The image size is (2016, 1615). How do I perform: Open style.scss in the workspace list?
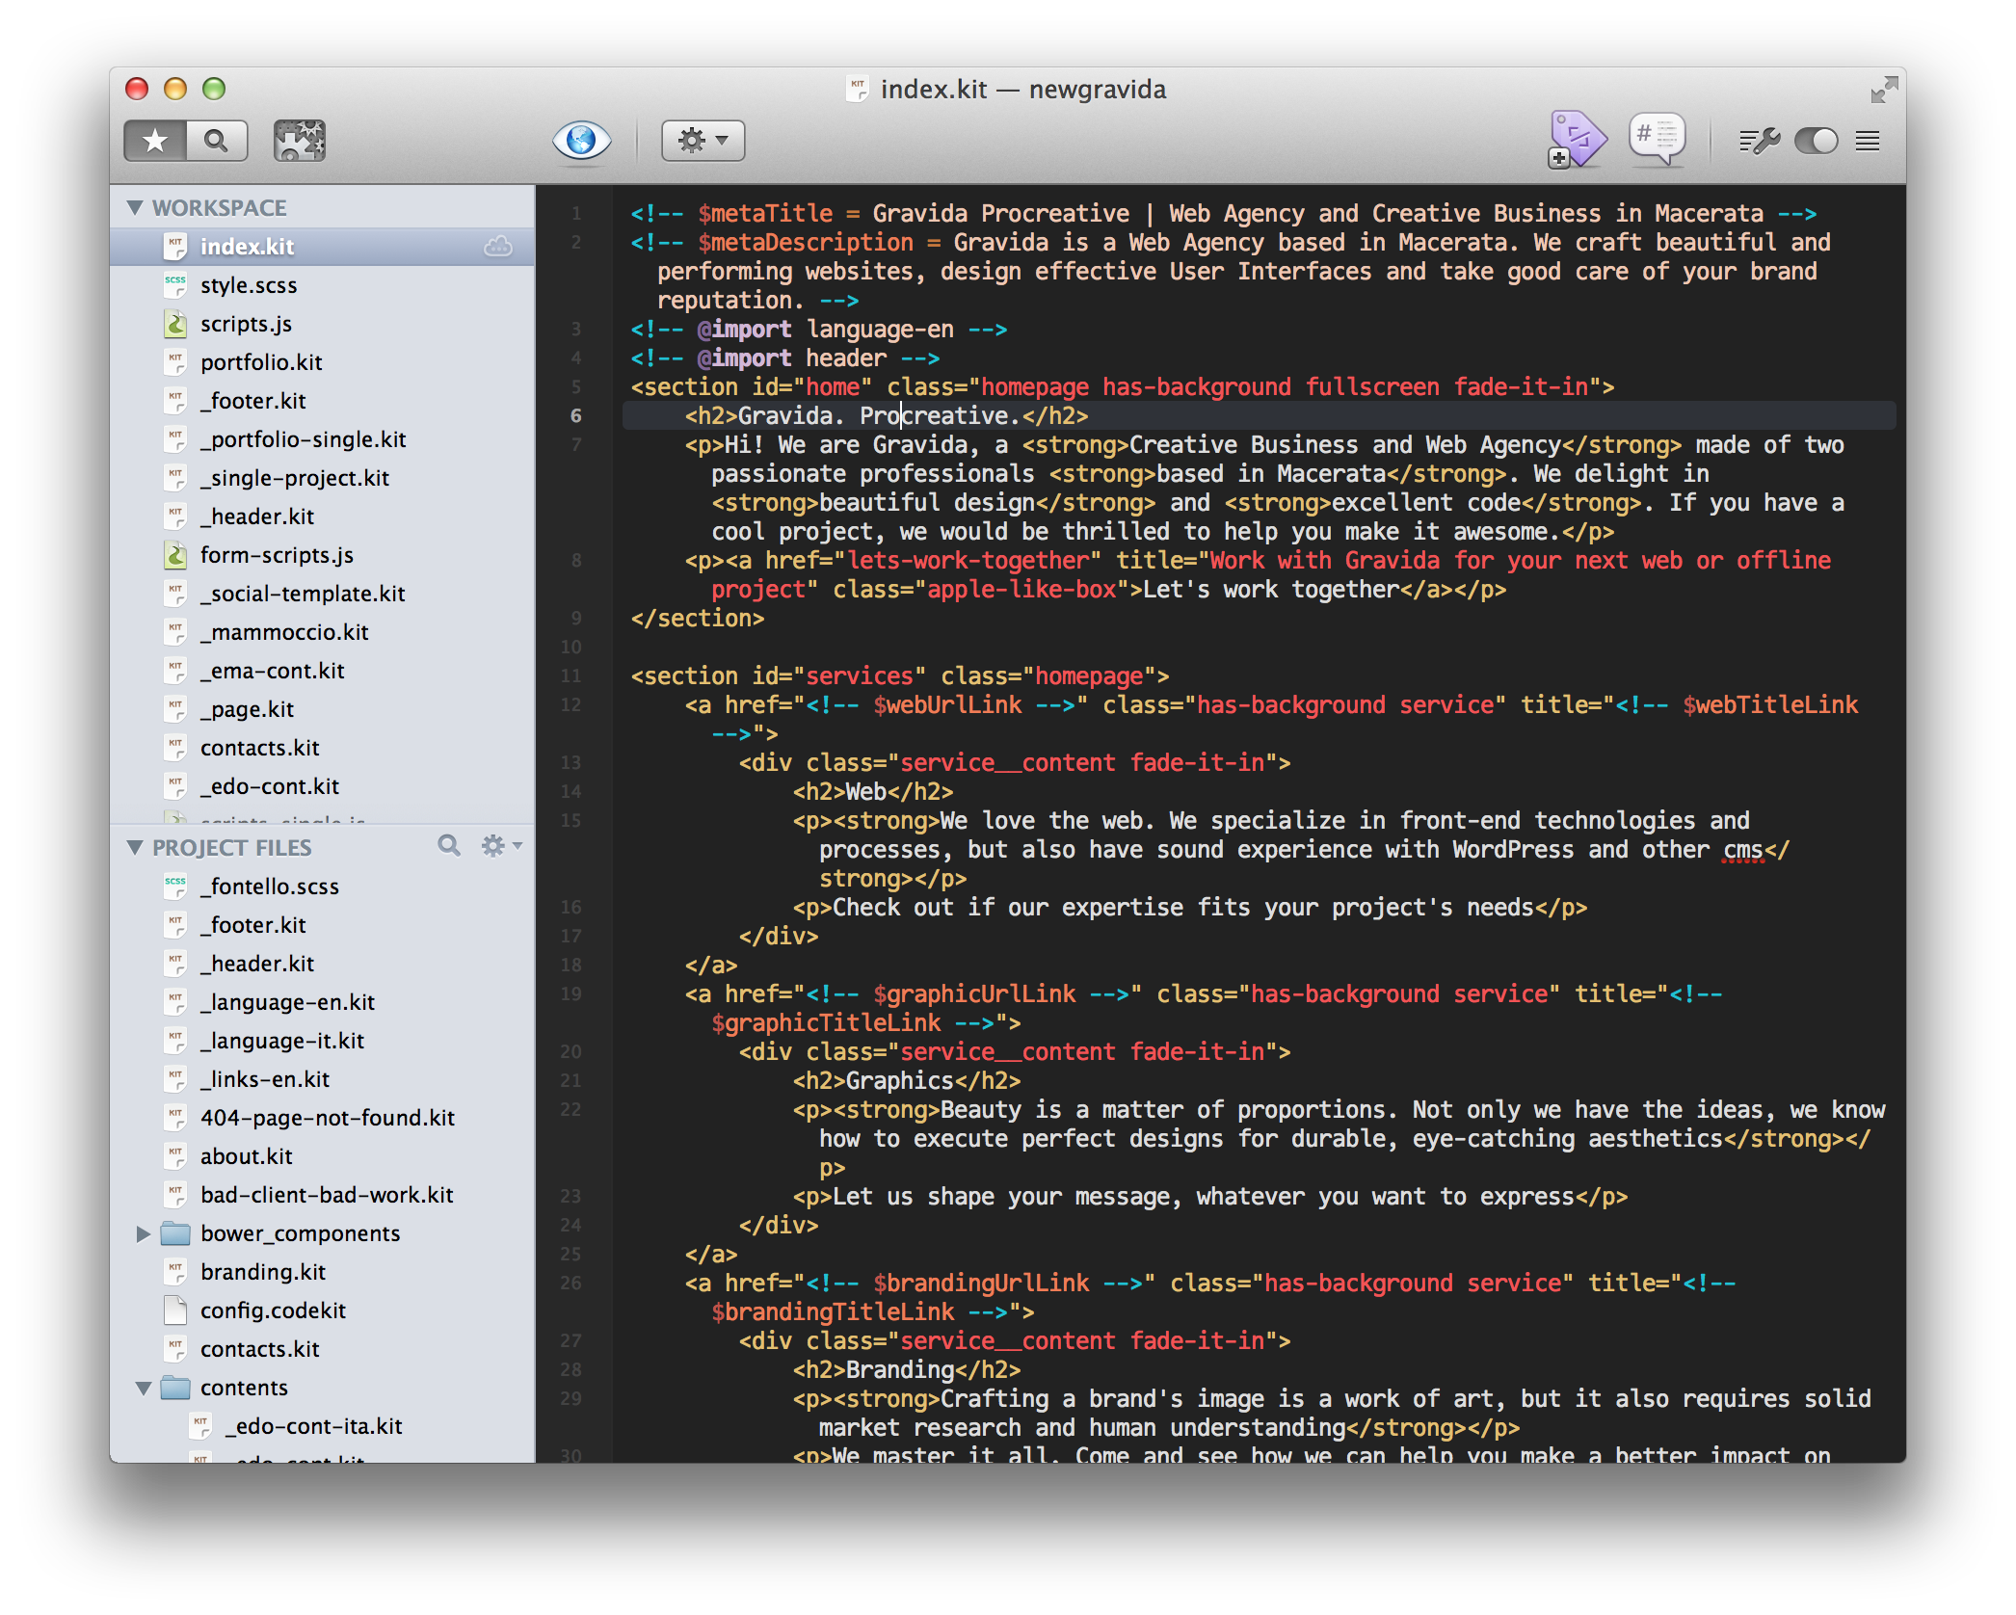click(x=249, y=285)
